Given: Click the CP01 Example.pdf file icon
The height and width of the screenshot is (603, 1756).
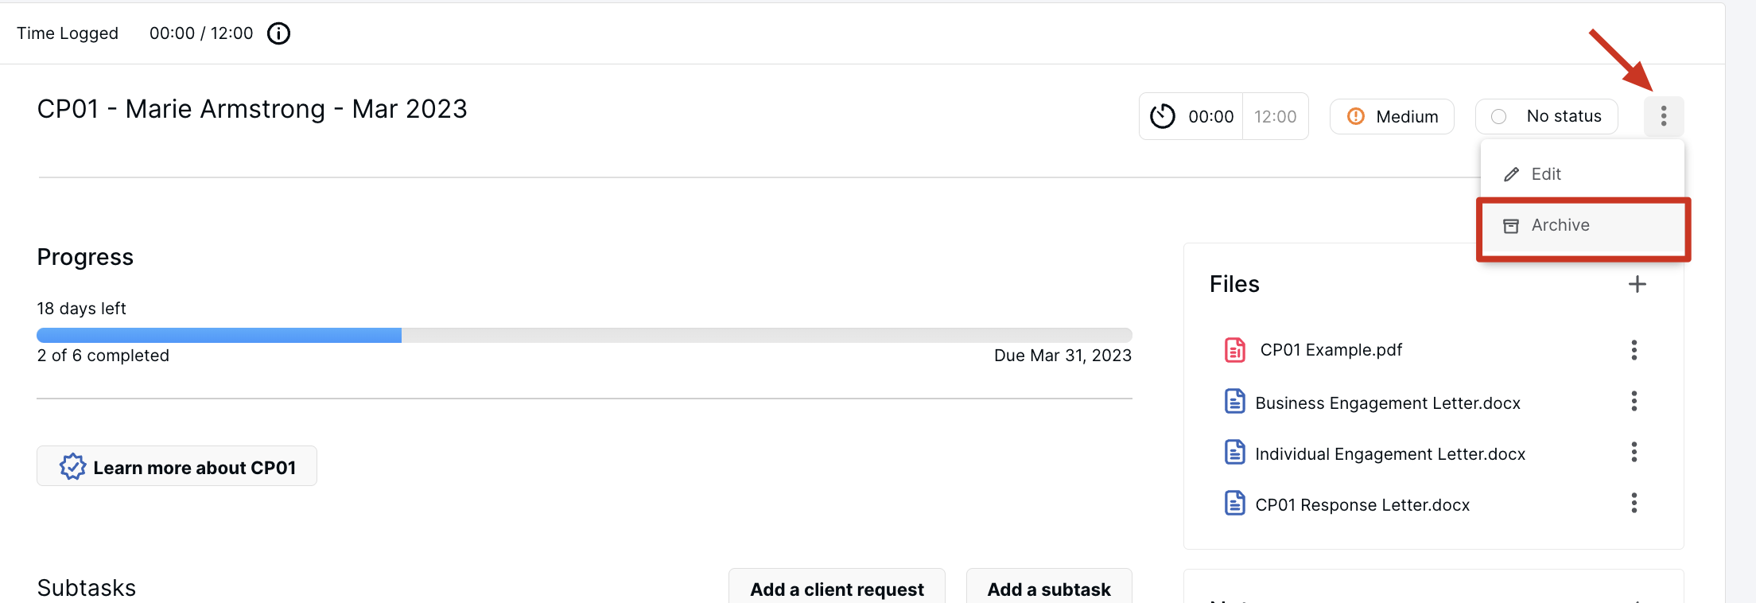Looking at the screenshot, I should click(1235, 349).
